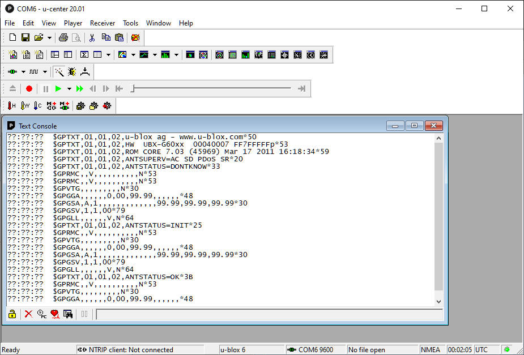Viewport: 524px width, 355px height.
Task: Expand the baudrate dropdown arrow
Action: point(45,72)
